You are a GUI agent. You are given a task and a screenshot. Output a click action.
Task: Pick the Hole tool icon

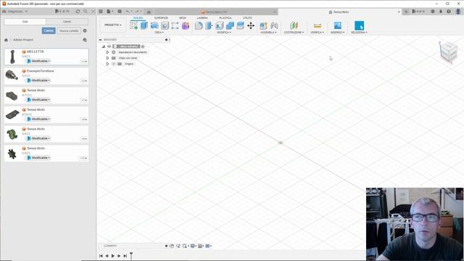point(165,26)
